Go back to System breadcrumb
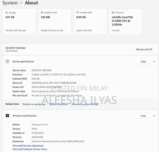Screen dimensions: 159x152 [10, 3]
